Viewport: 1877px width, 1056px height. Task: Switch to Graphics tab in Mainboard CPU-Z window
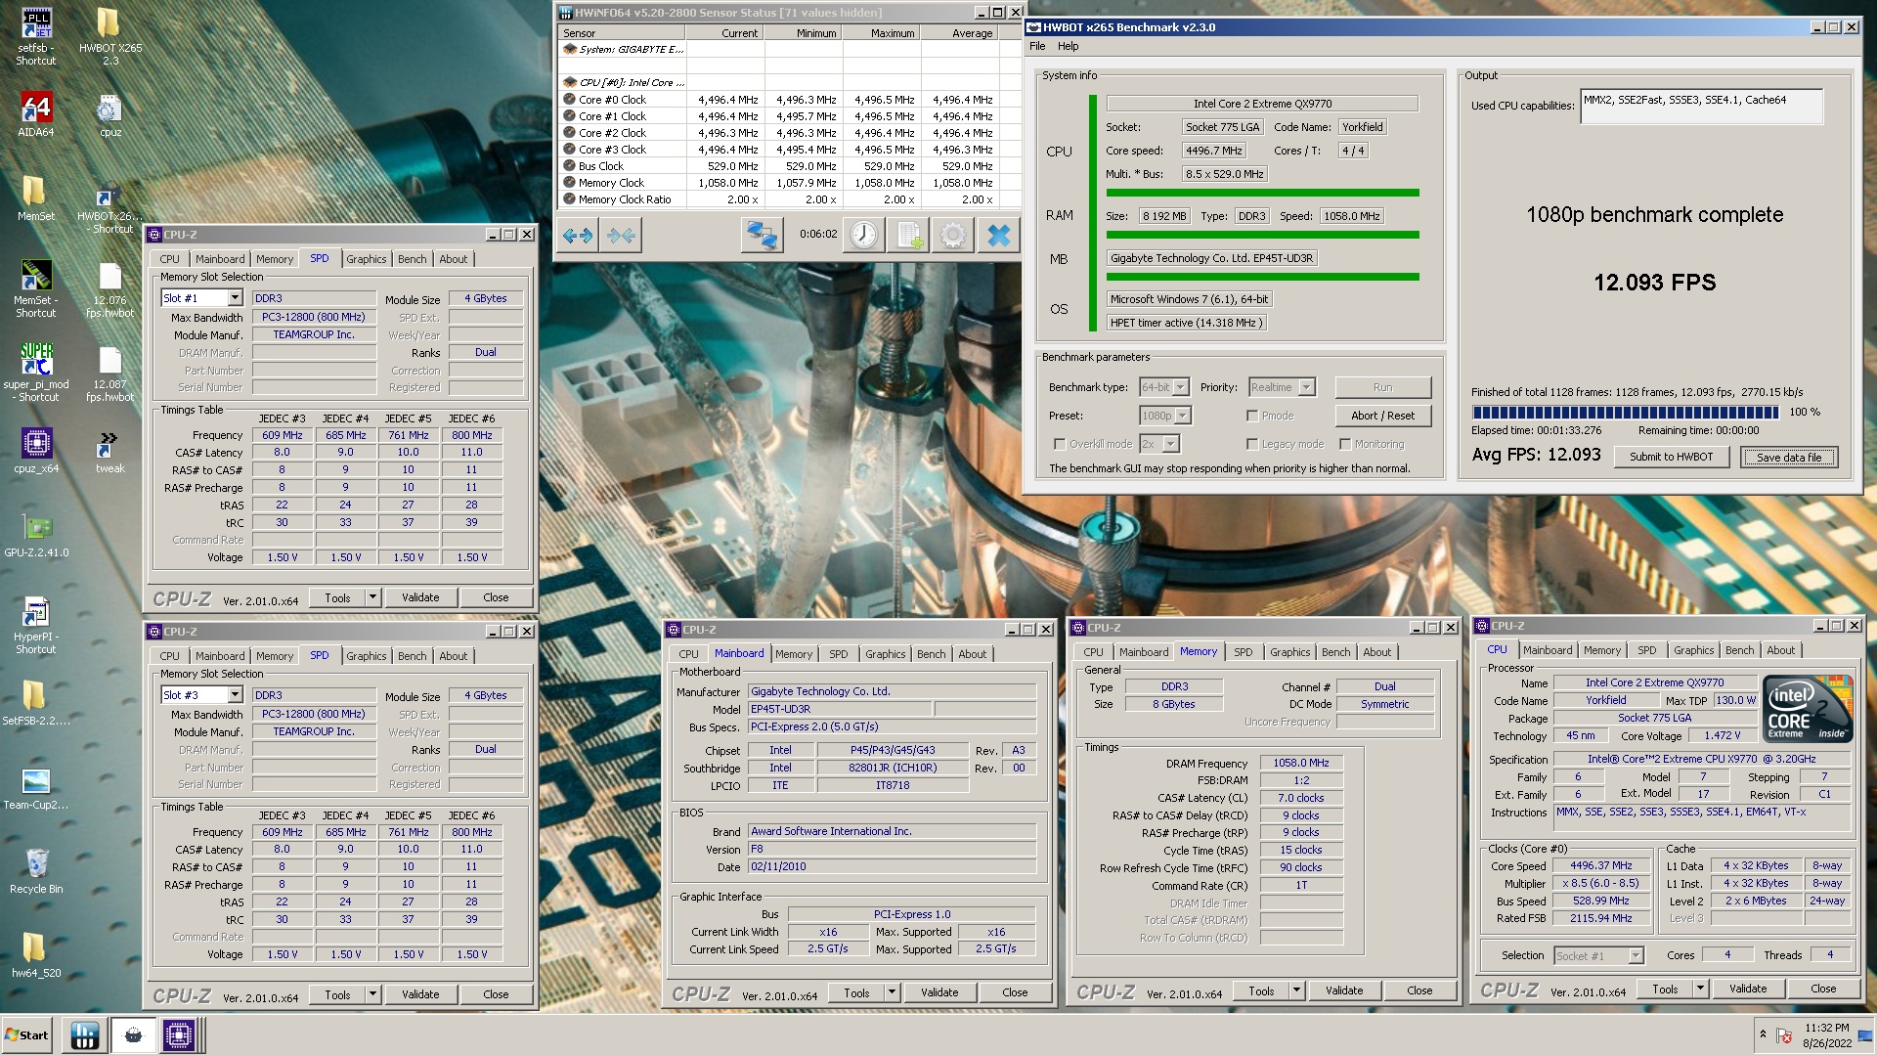pyautogui.click(x=885, y=654)
